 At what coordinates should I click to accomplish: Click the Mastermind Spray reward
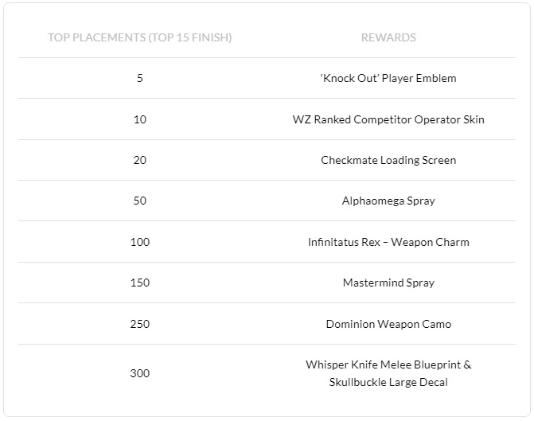[388, 283]
